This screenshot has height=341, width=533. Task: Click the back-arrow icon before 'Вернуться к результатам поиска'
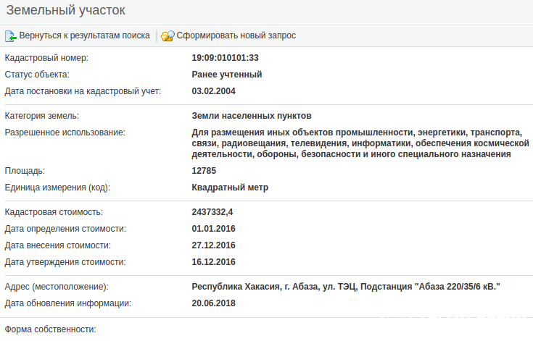coord(11,35)
